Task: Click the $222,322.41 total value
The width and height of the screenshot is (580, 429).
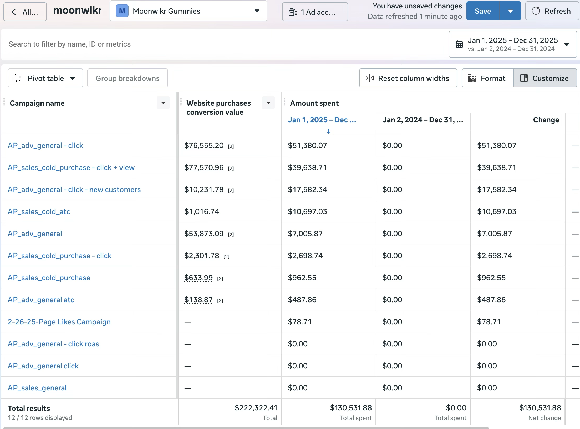Action: [256, 407]
